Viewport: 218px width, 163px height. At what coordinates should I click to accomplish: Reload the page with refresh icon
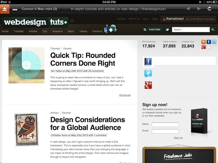(209, 9)
